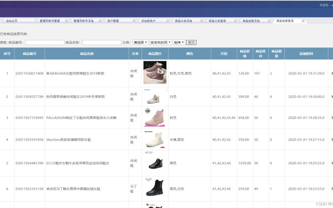Switch to the 后台主页 tab
The image size is (333, 208).
point(12,21)
